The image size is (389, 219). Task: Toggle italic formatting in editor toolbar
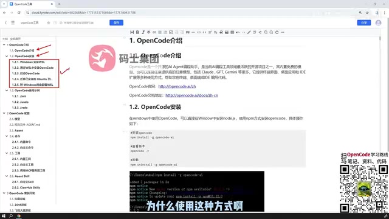click(x=143, y=32)
